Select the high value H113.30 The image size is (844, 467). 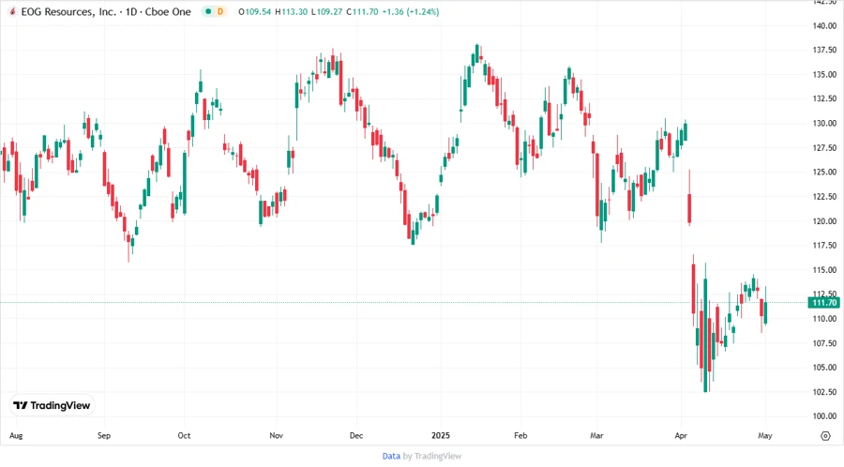pos(292,11)
